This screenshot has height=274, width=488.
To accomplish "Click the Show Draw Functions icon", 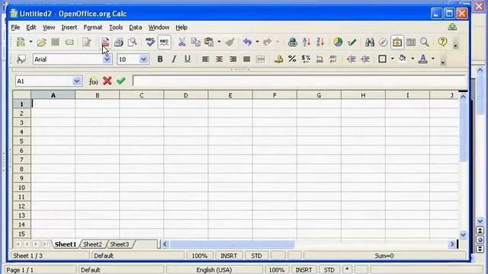I will click(352, 42).
